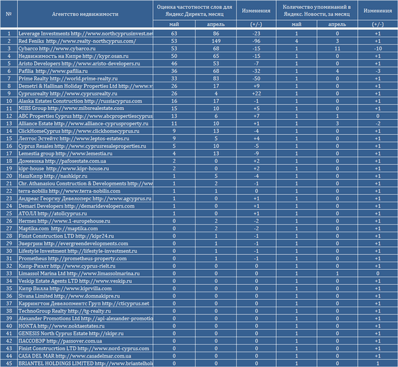Select Limassol Marina Ltd cell
The height and width of the screenshot is (367, 398).
pyautogui.click(x=85, y=273)
